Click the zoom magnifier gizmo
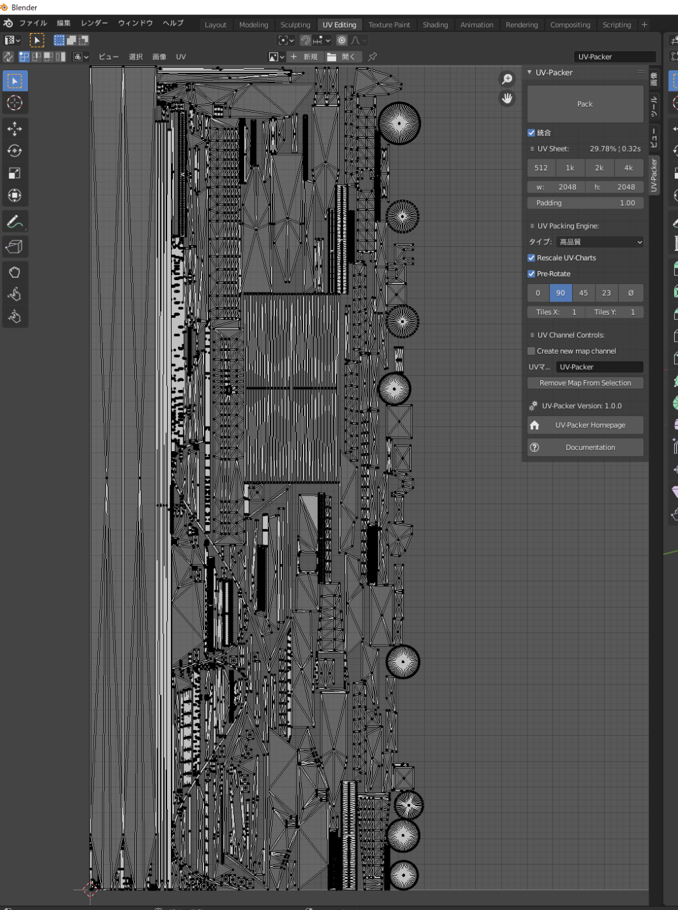678x910 pixels. [x=507, y=79]
